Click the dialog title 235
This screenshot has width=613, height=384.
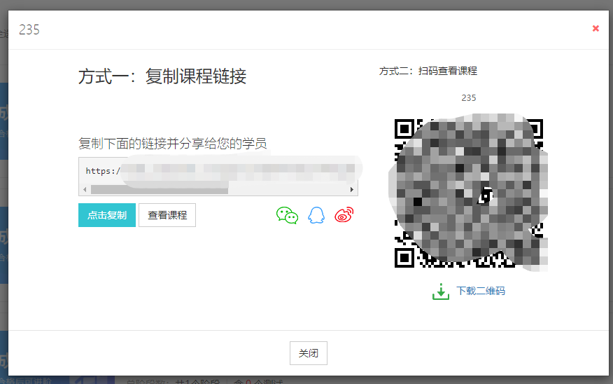(29, 29)
